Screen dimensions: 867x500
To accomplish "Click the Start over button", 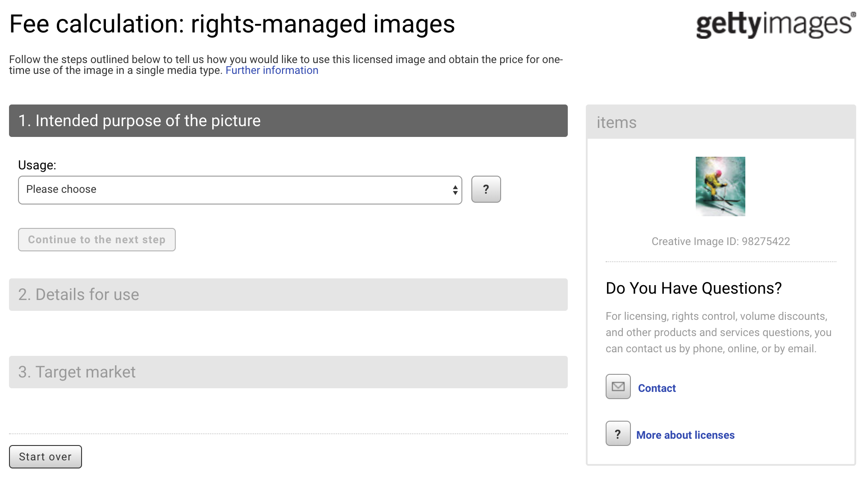I will pos(45,457).
